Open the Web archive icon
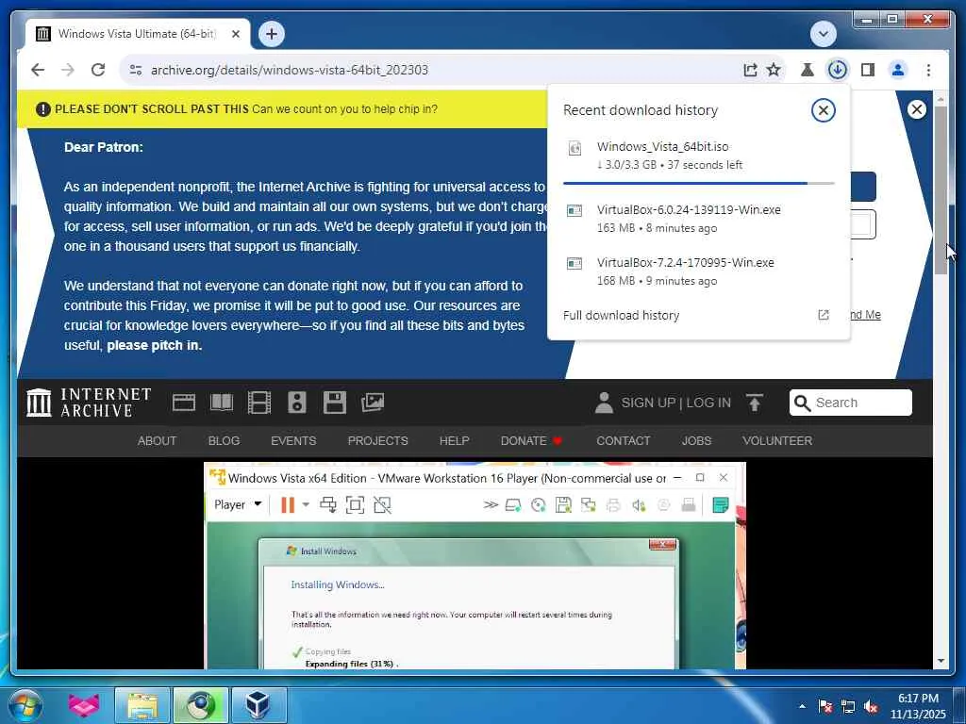 184,403
